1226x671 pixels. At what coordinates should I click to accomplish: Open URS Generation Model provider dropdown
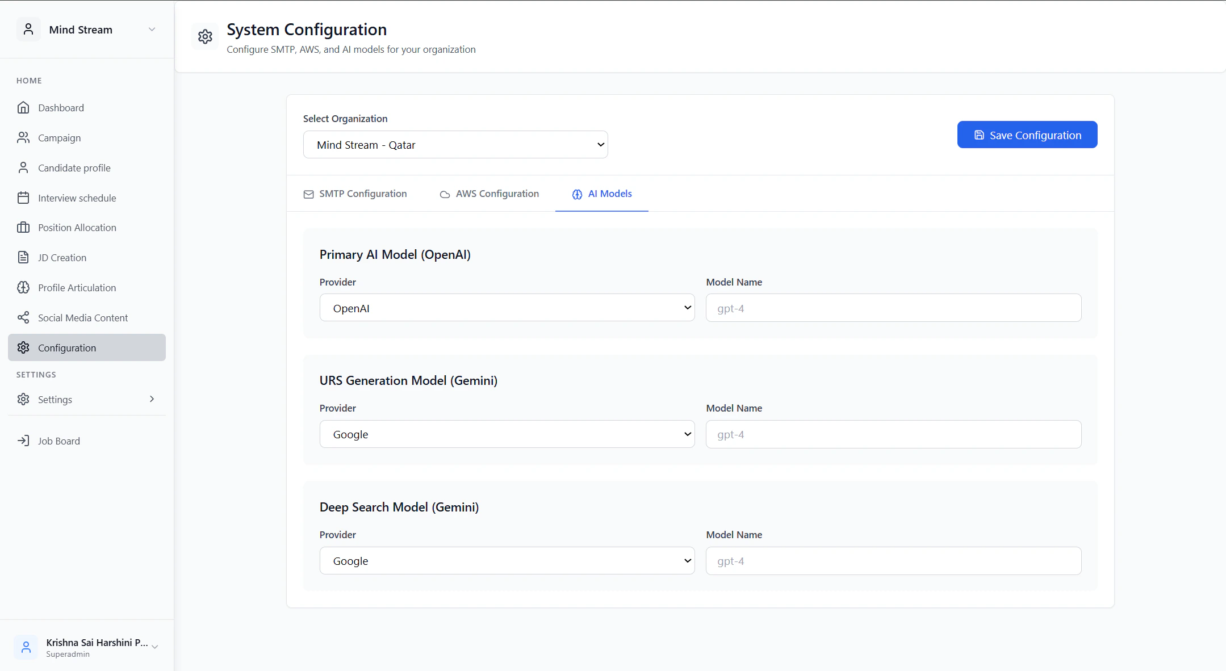click(x=507, y=434)
